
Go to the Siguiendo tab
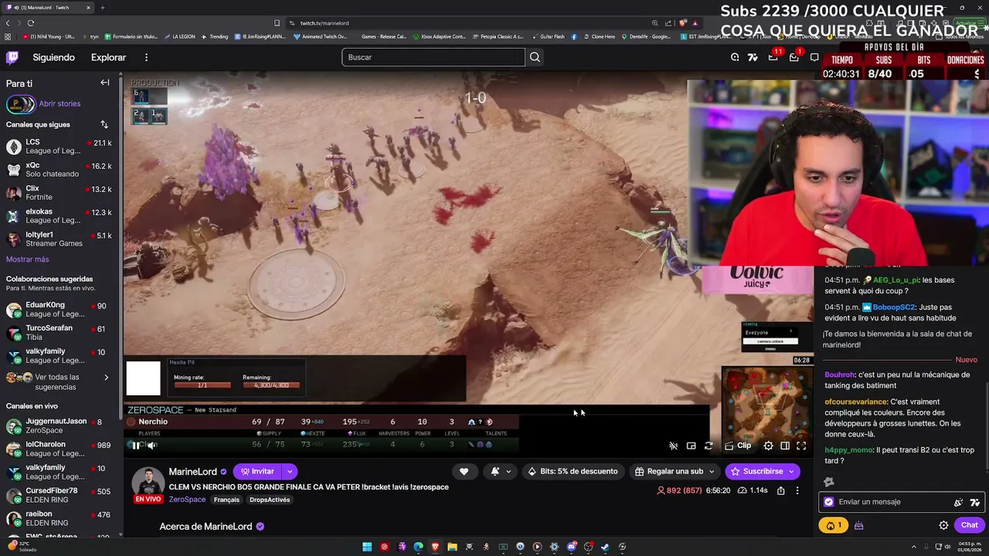(x=54, y=57)
